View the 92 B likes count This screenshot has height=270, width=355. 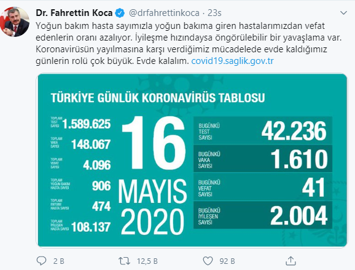[x=227, y=261]
